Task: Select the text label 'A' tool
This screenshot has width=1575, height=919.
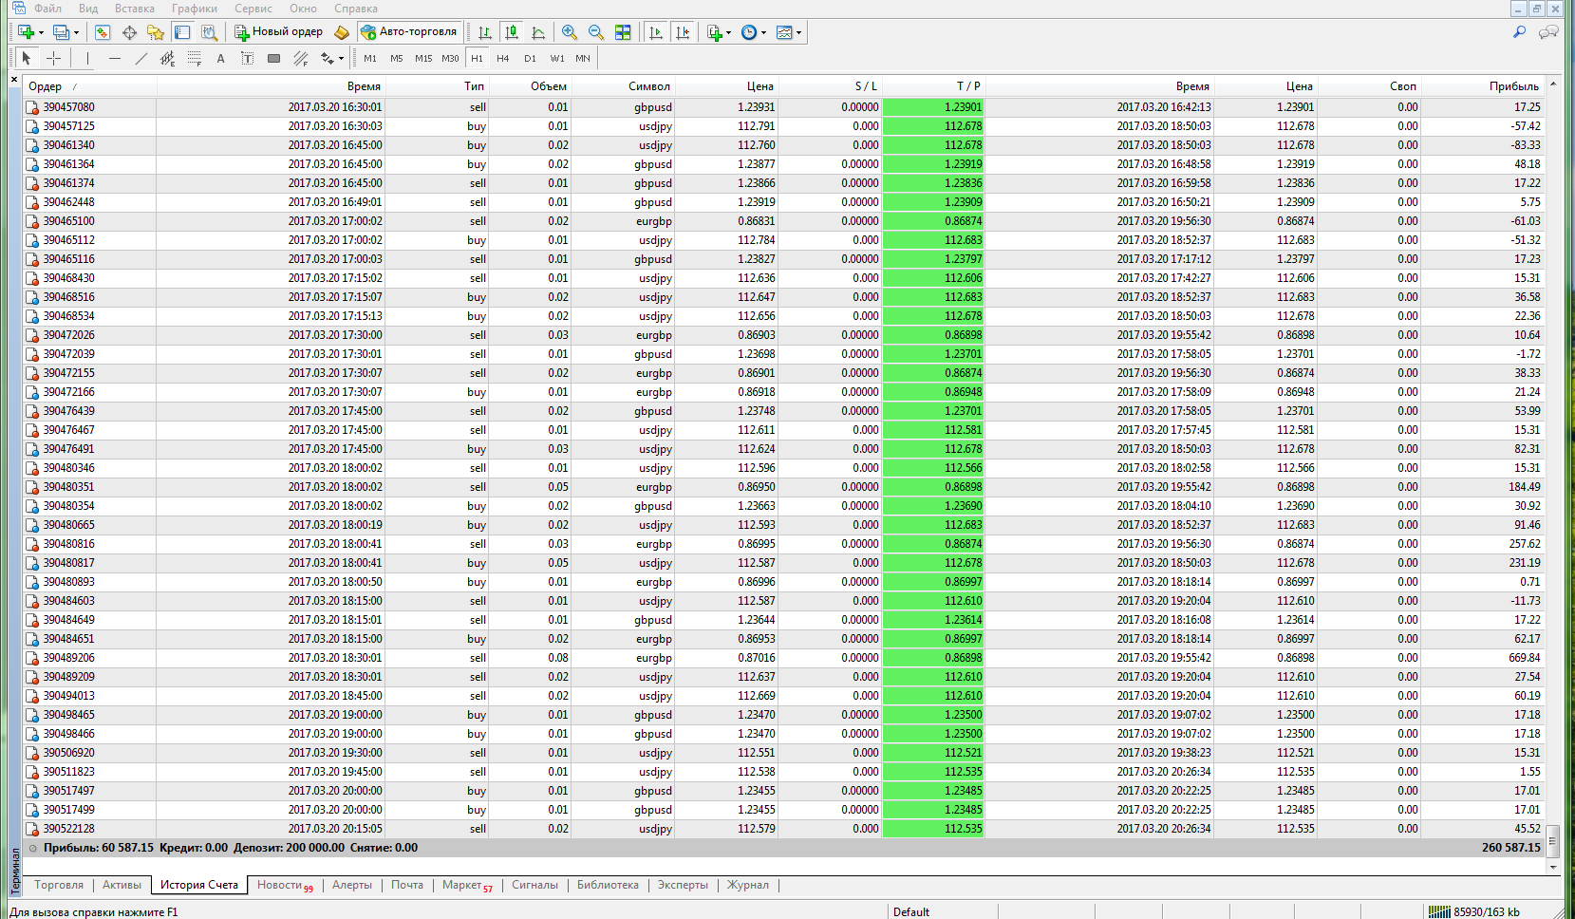Action: (x=220, y=59)
